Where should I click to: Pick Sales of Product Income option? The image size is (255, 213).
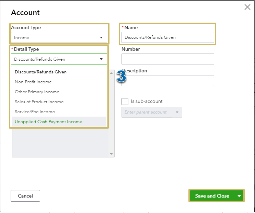39,102
